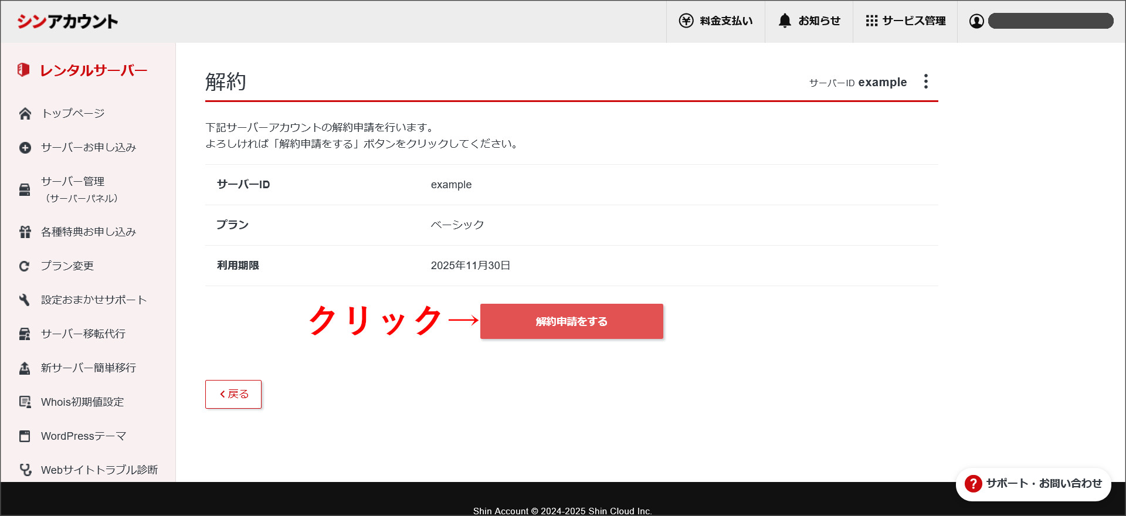Open the サービス管理 grid menu

click(905, 21)
